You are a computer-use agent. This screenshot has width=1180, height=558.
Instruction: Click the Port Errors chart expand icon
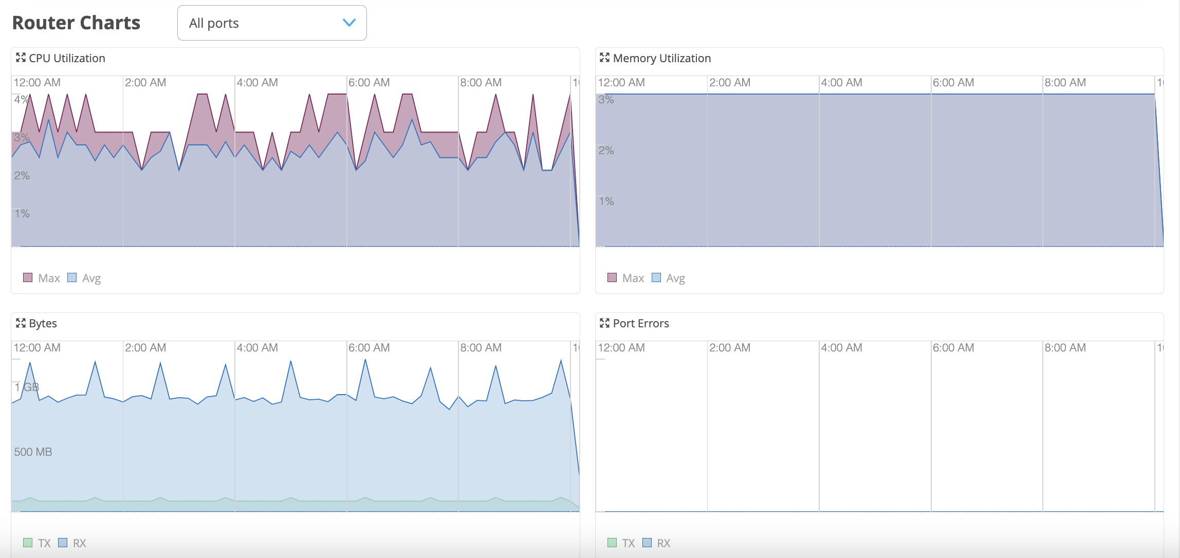pyautogui.click(x=604, y=323)
